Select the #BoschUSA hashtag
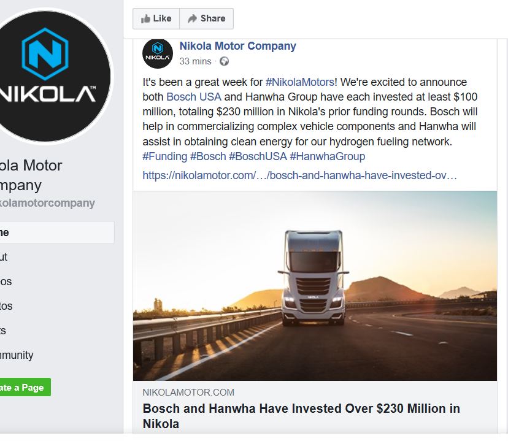 [258, 156]
